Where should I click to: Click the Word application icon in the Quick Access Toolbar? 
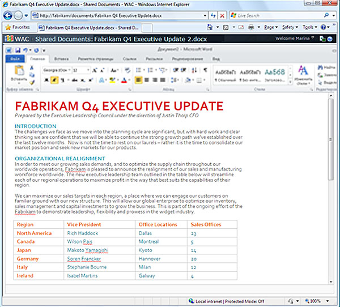point(9,50)
